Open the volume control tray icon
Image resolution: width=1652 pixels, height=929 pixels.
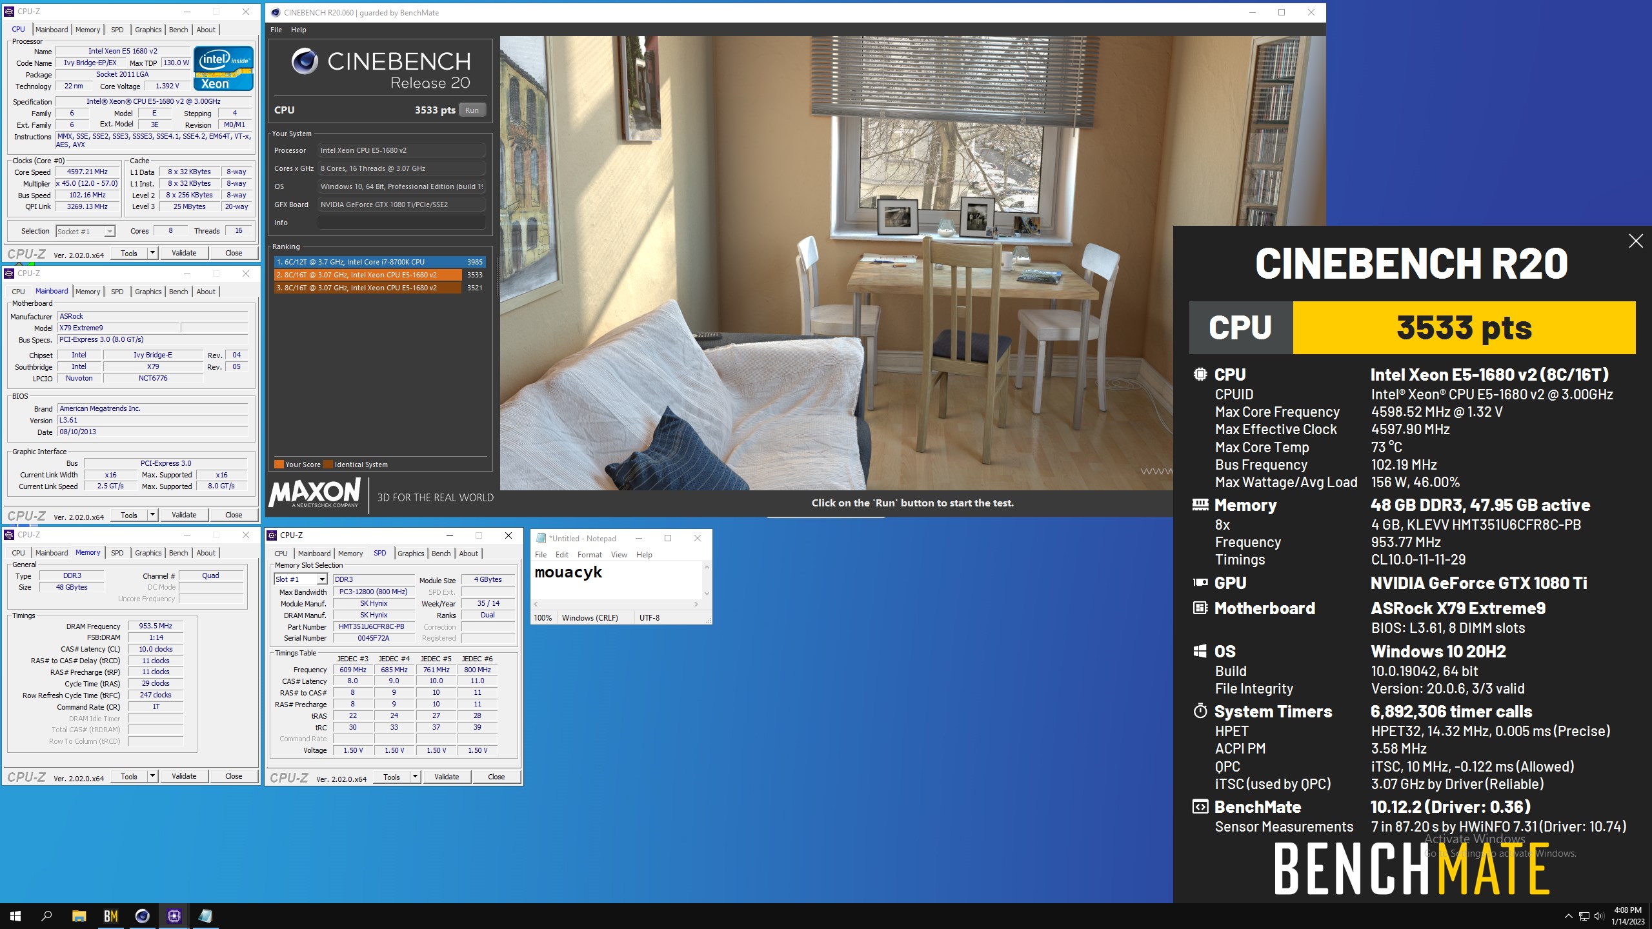point(1598,916)
